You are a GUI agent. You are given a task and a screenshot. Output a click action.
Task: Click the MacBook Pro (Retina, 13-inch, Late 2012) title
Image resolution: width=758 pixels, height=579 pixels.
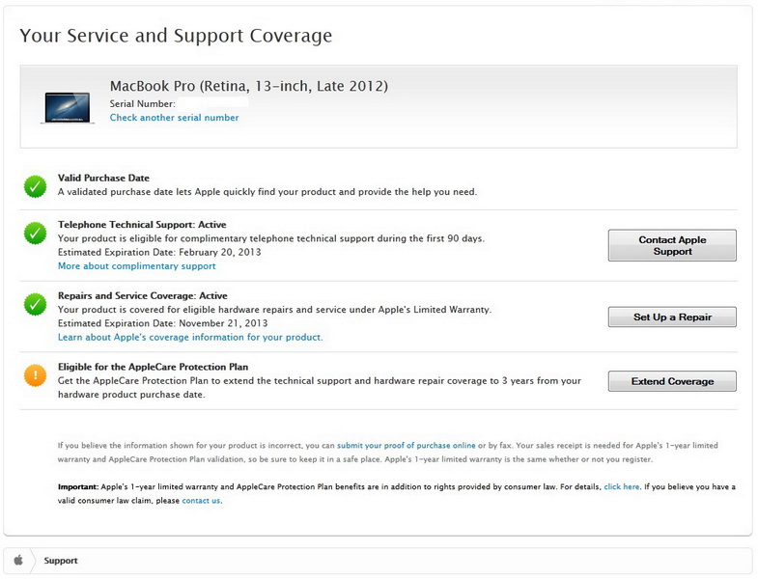248,86
